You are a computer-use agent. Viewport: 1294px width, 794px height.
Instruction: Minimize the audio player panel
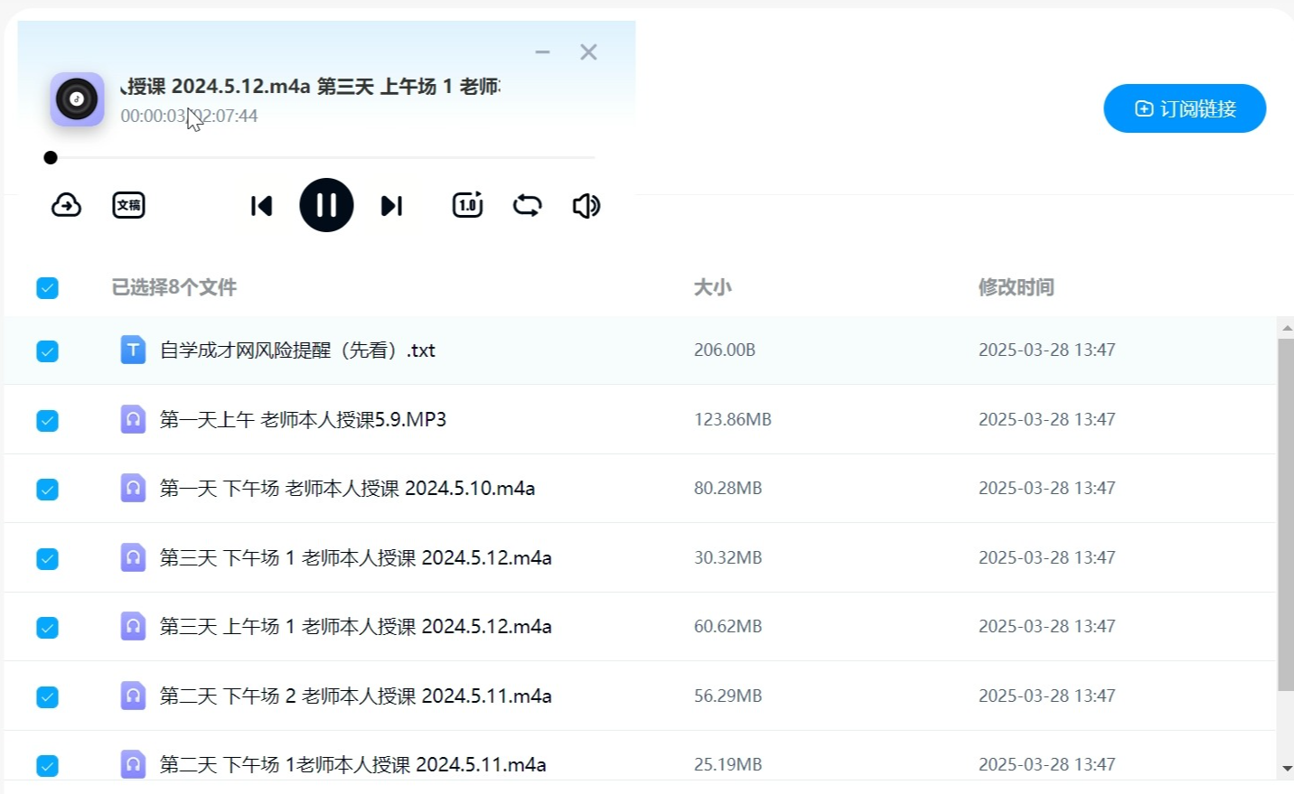542,52
